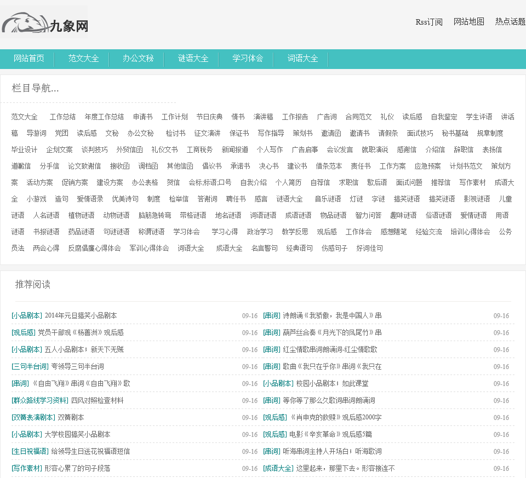
Task: Open the 网站地图 link
Action: (x=468, y=22)
